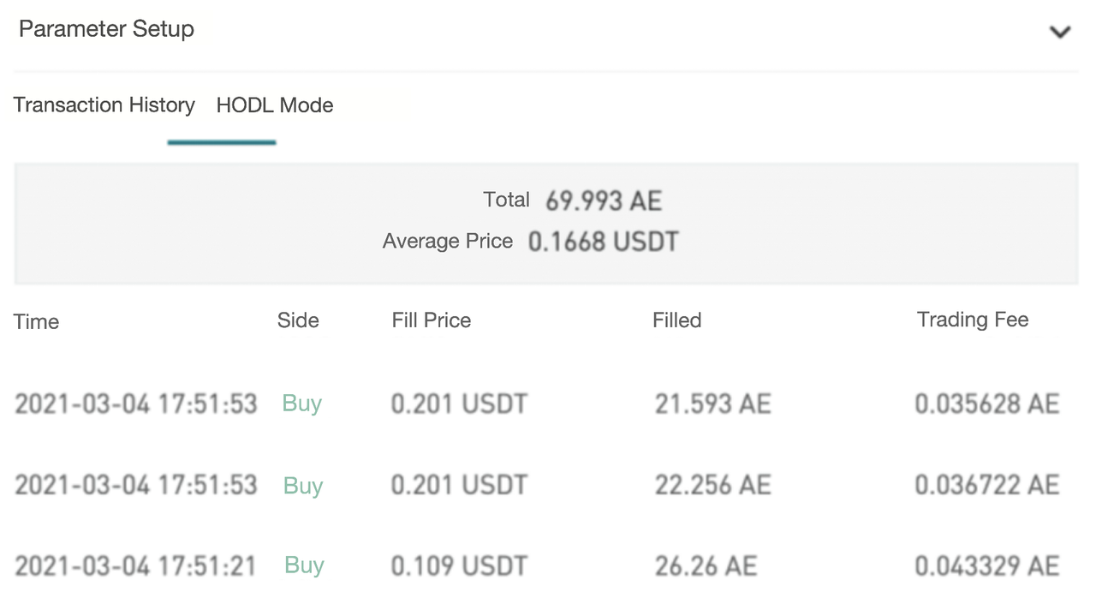Click the first Buy side label
The height and width of the screenshot is (616, 1096).
(301, 404)
